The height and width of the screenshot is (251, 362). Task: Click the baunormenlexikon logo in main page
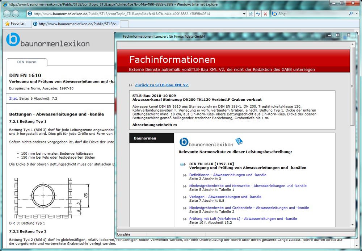[x=48, y=40]
